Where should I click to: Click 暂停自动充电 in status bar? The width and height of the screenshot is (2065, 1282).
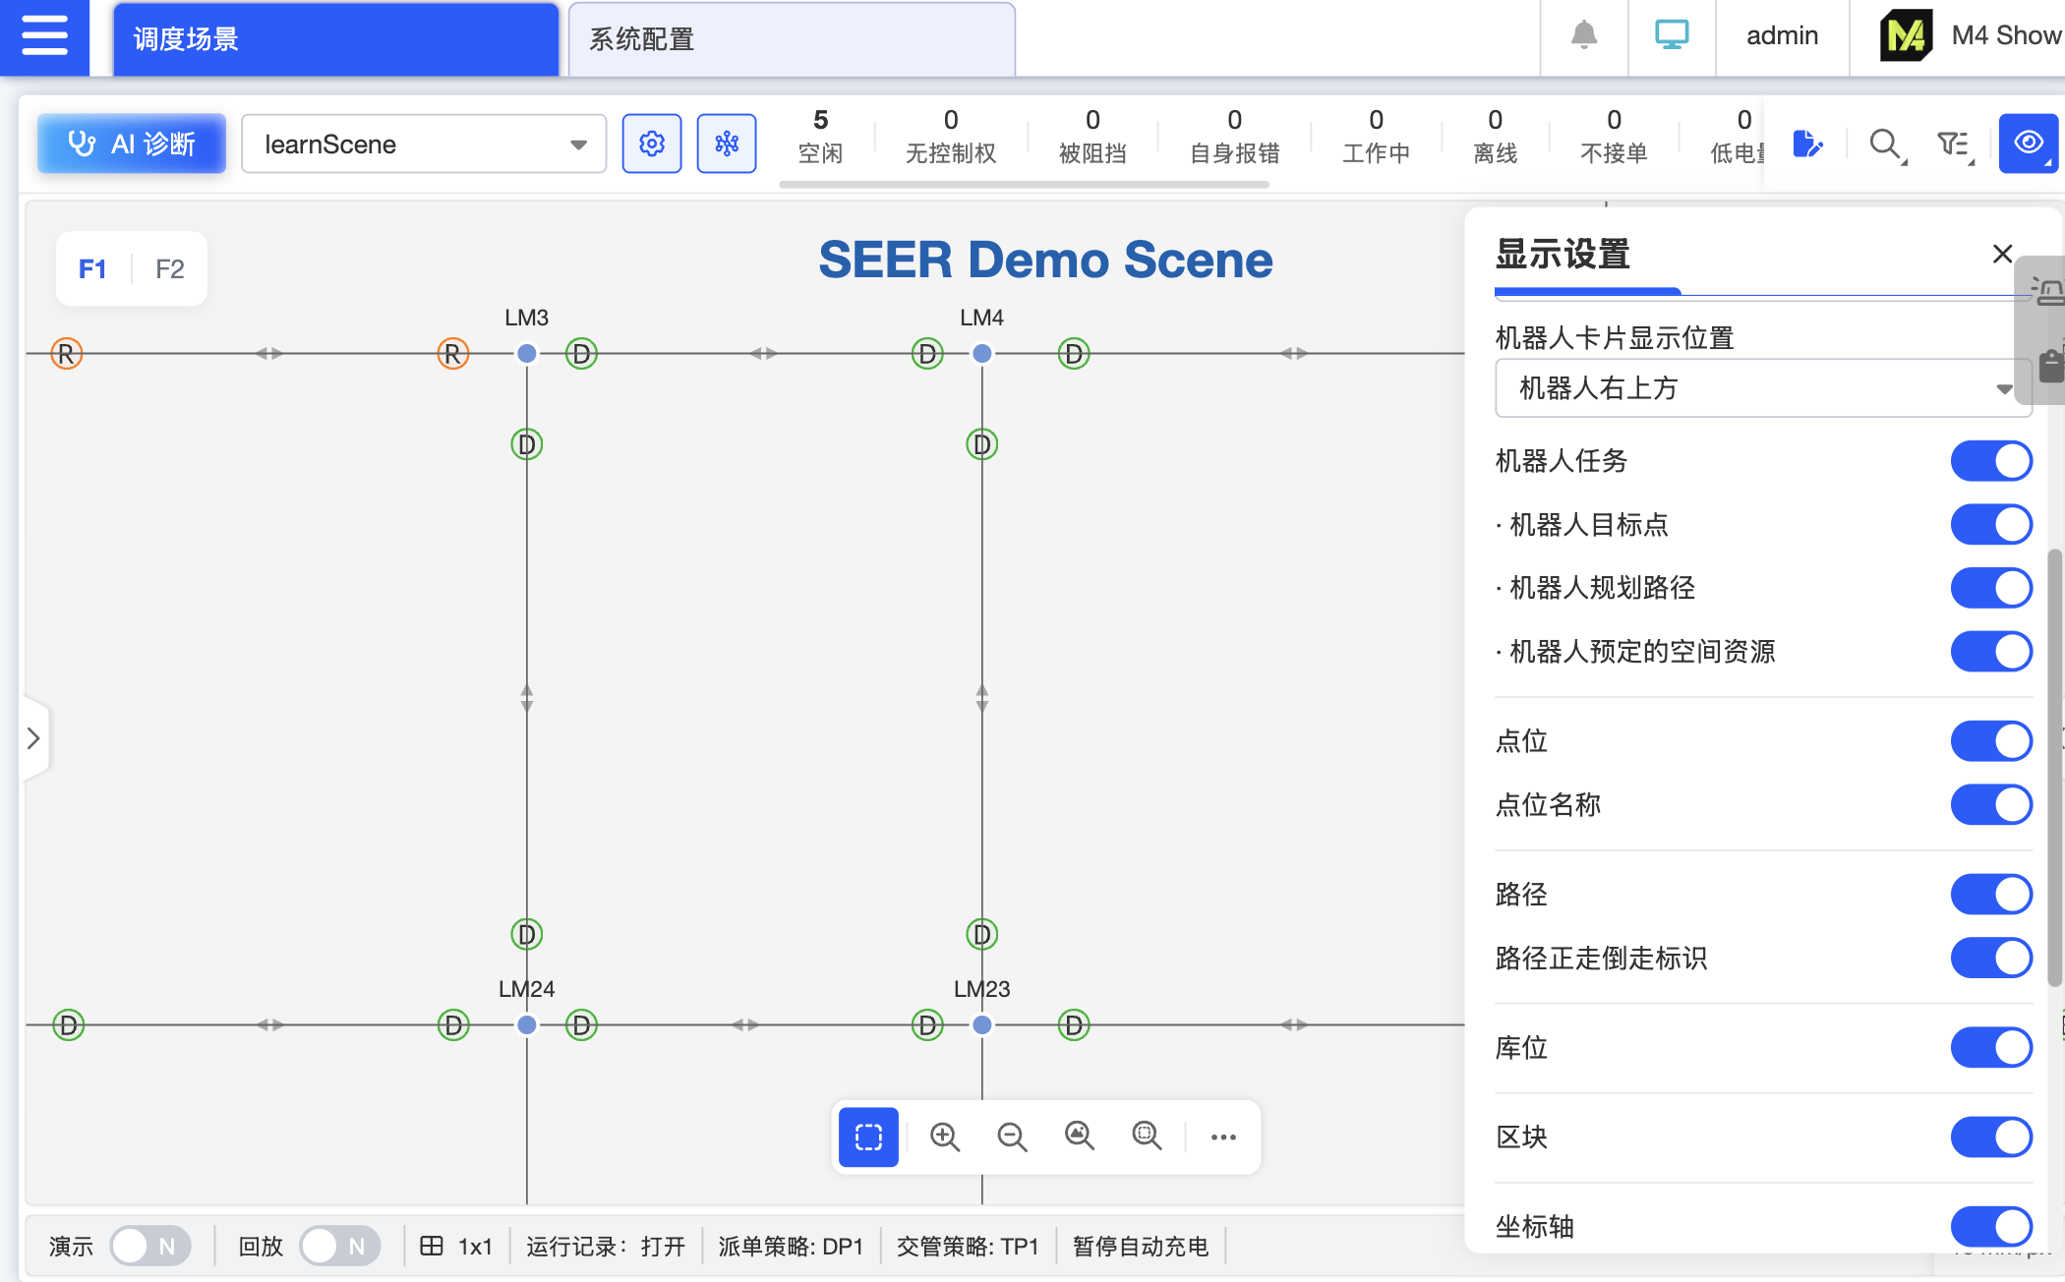point(1140,1246)
